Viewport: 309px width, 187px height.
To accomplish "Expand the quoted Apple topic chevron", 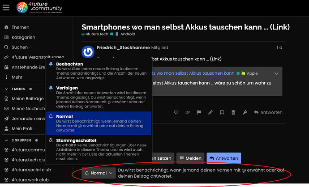I will coord(276,73).
